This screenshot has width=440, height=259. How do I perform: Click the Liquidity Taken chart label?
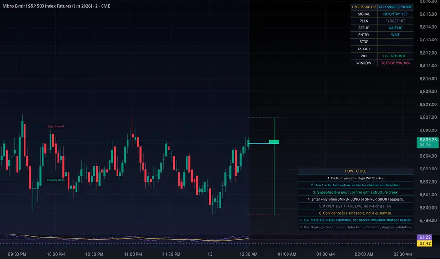pyautogui.click(x=56, y=180)
